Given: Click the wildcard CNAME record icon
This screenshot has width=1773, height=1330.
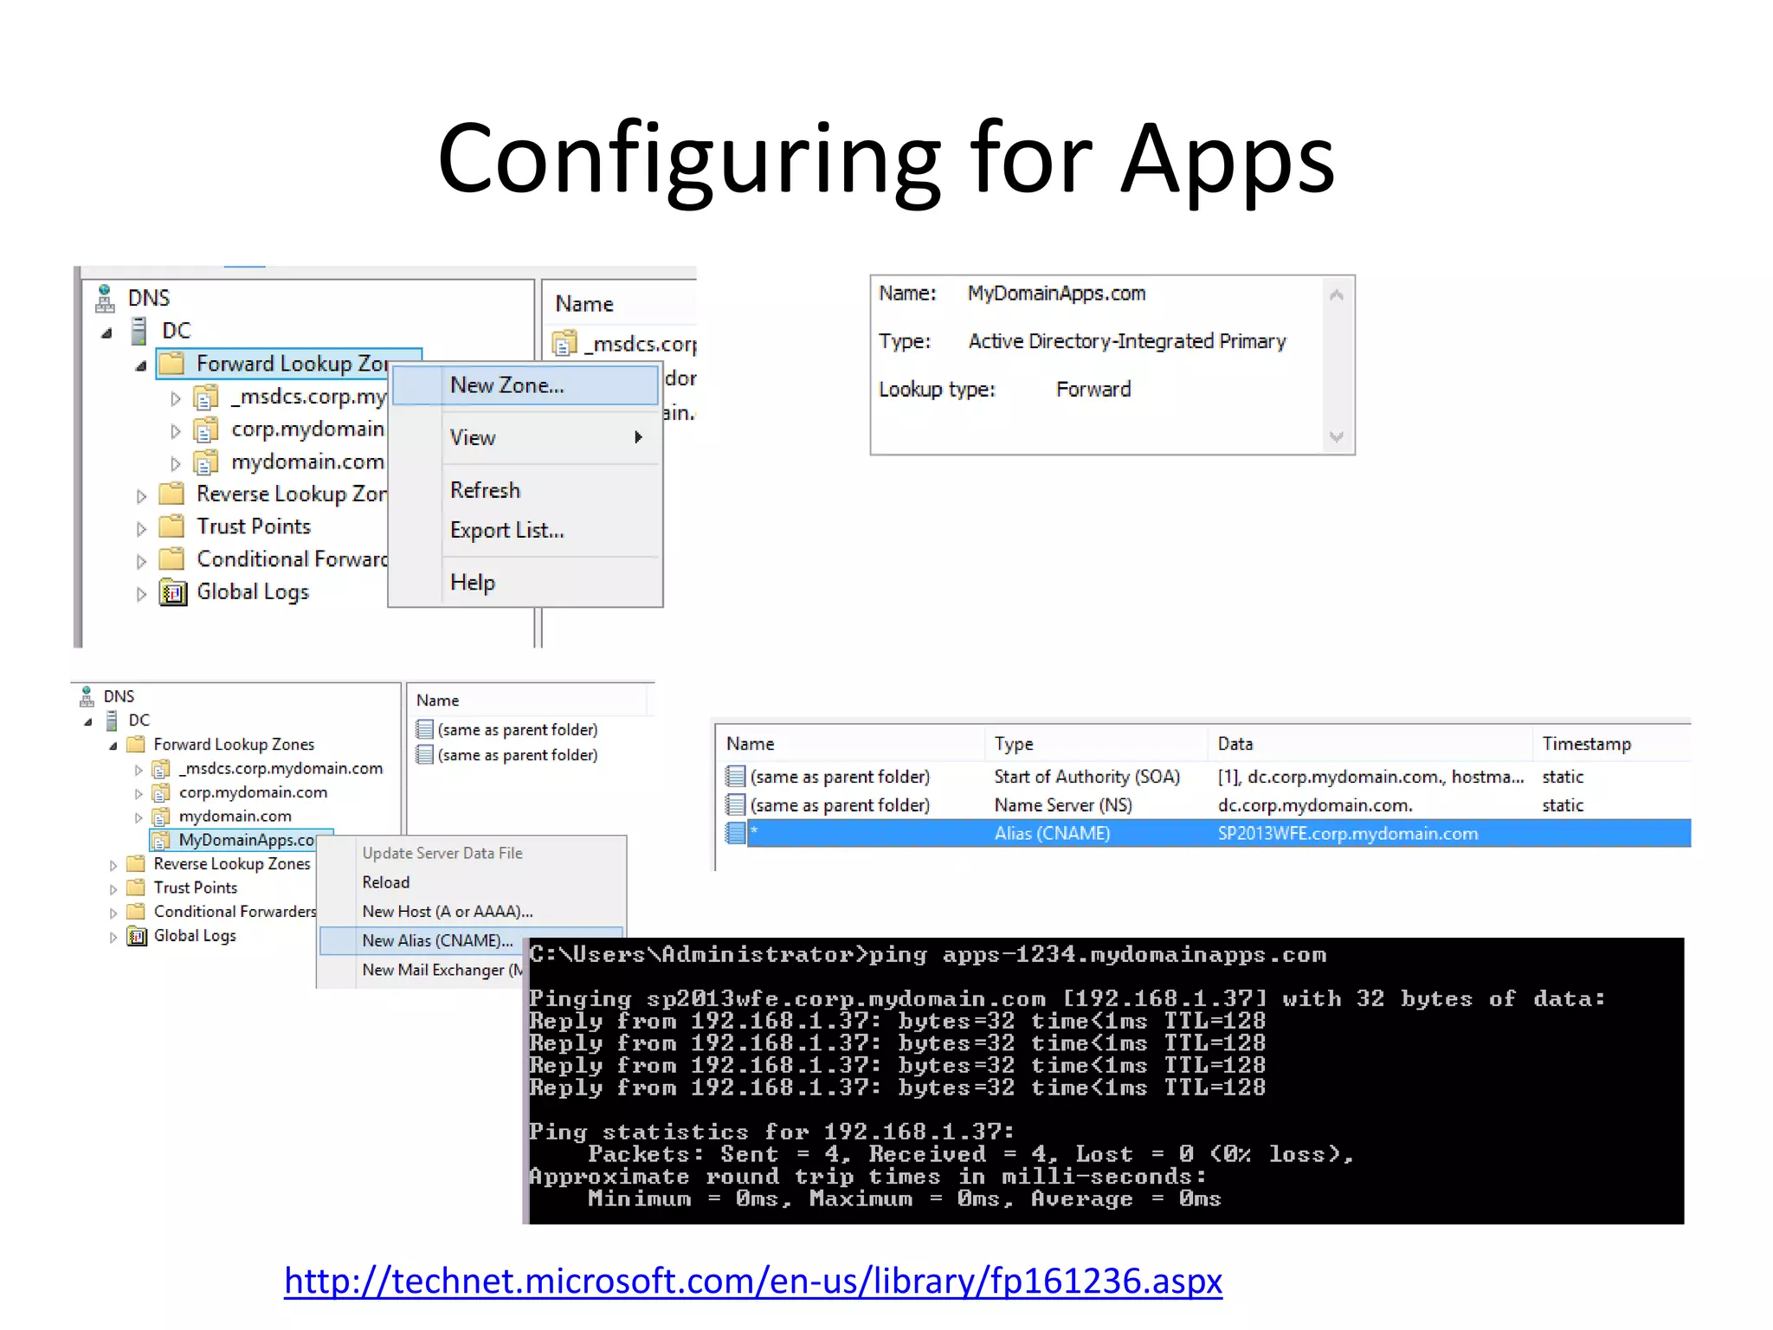Looking at the screenshot, I should (735, 833).
